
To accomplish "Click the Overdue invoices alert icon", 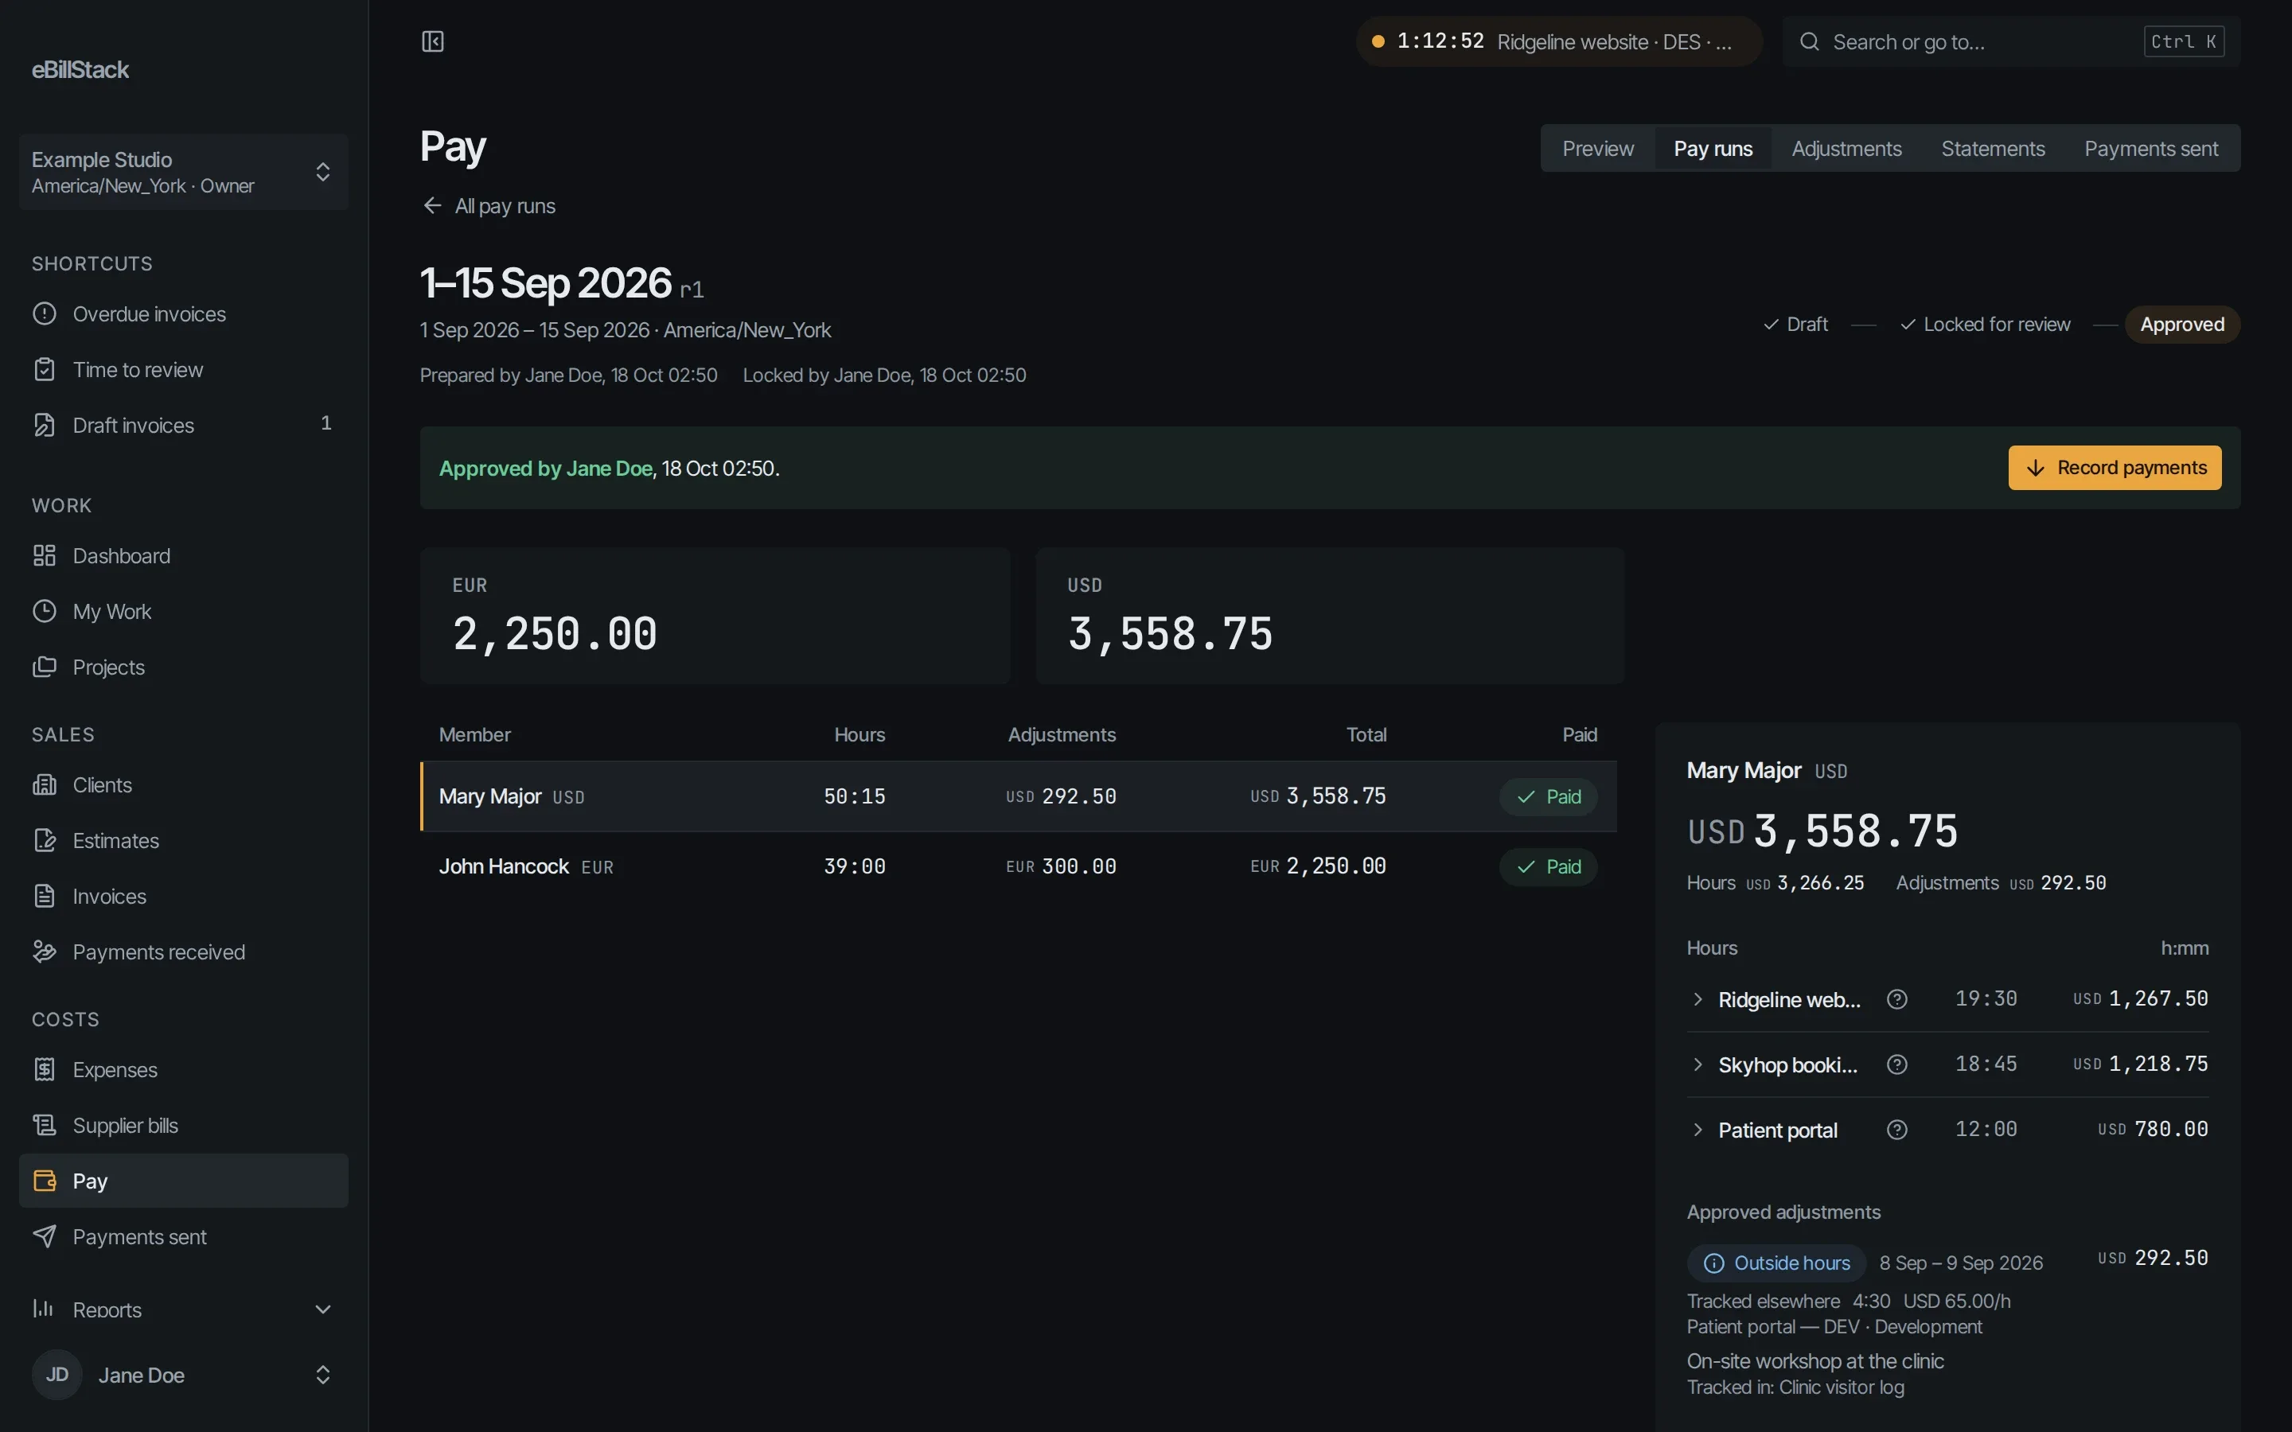I will [45, 313].
